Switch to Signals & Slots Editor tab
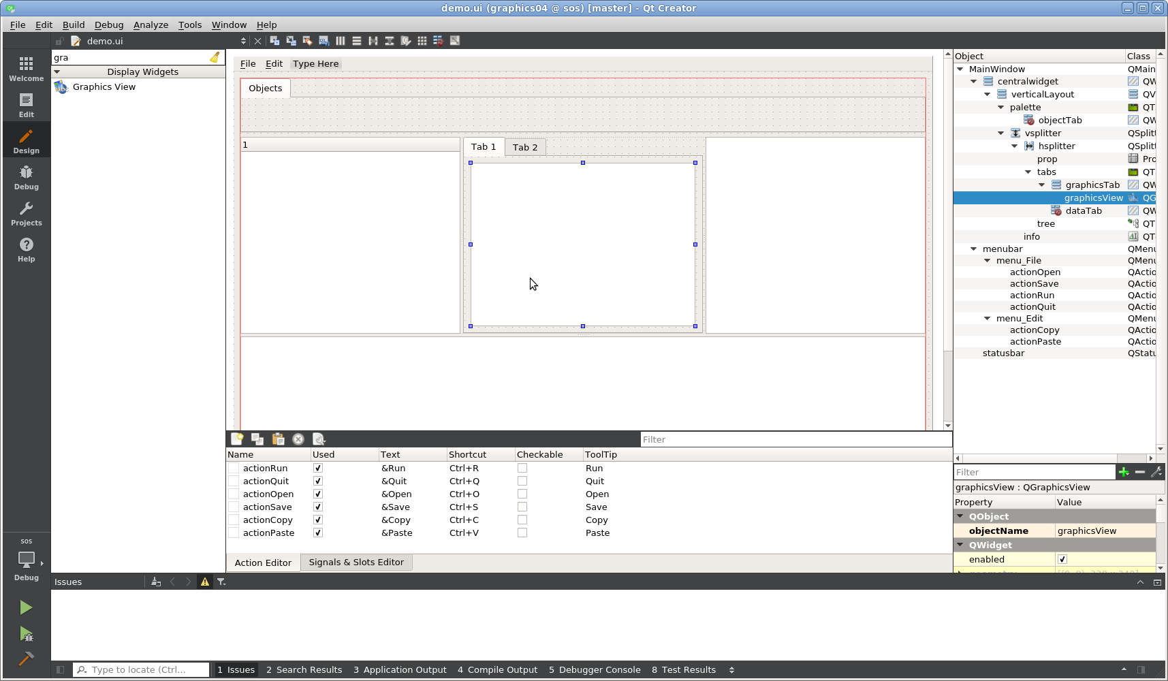The height and width of the screenshot is (681, 1168). 356,562
